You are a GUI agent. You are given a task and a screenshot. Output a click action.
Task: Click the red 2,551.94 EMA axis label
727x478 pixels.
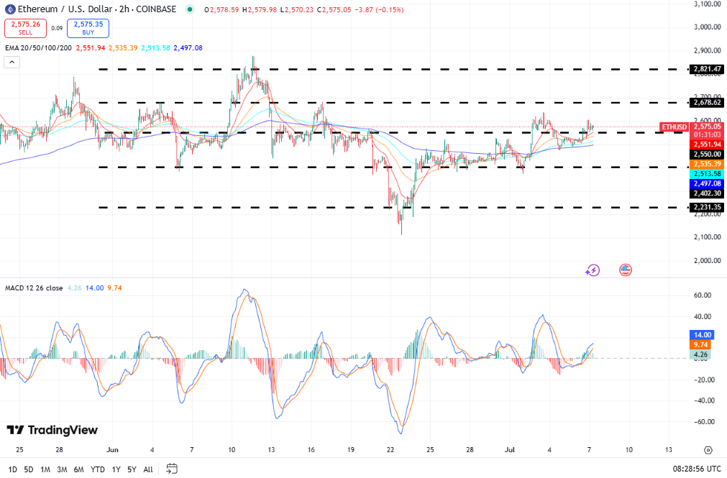pyautogui.click(x=707, y=144)
